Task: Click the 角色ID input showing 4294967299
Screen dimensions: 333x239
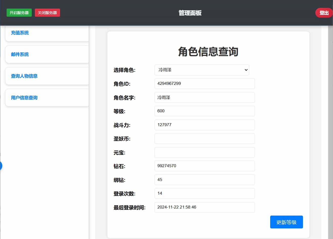Action: 204,83
